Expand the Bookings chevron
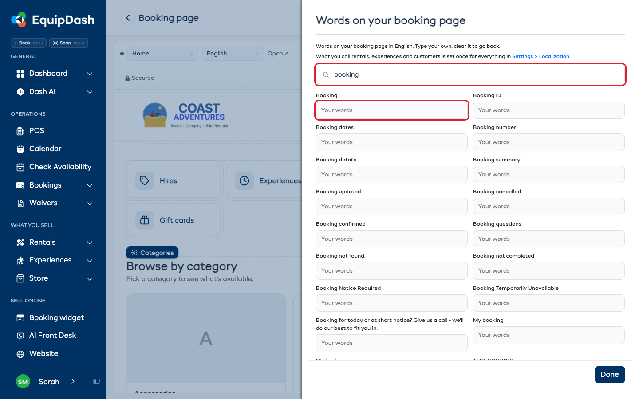Image resolution: width=639 pixels, height=399 pixels. pos(90,185)
